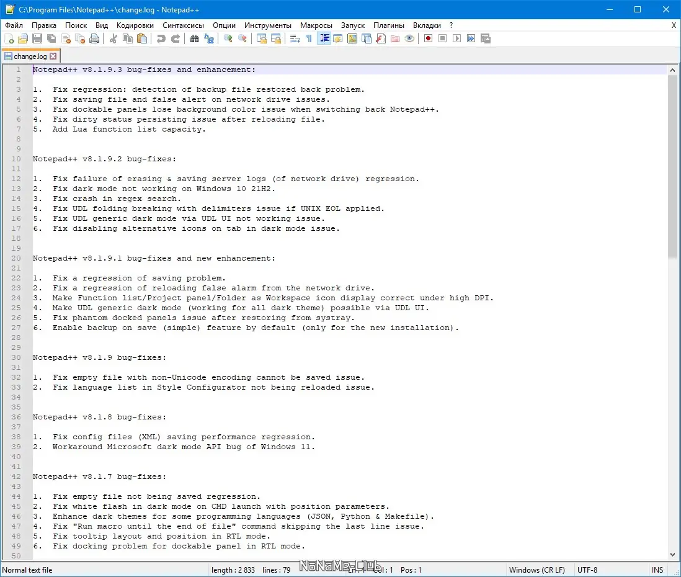Open Folder as Workspace icon
This screenshot has height=577, width=681.
(395, 38)
